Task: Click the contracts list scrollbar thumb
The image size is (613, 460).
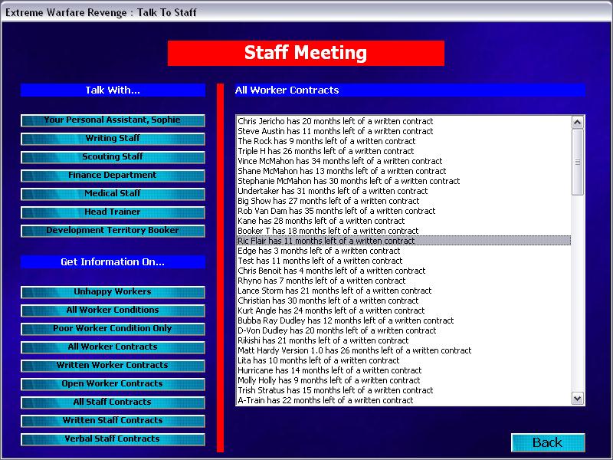Action: [578, 162]
